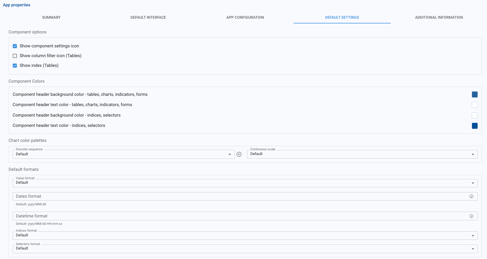The height and width of the screenshot is (259, 487).
Task: Toggle Show component settings icon checkbox
Action: [15, 46]
